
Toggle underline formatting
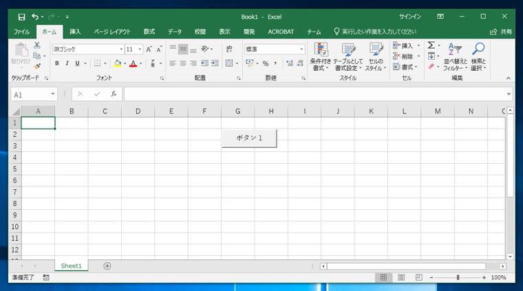tap(77, 63)
